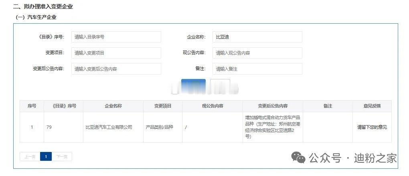Select cell 比亚迪汽车工业有限公司

point(113,127)
